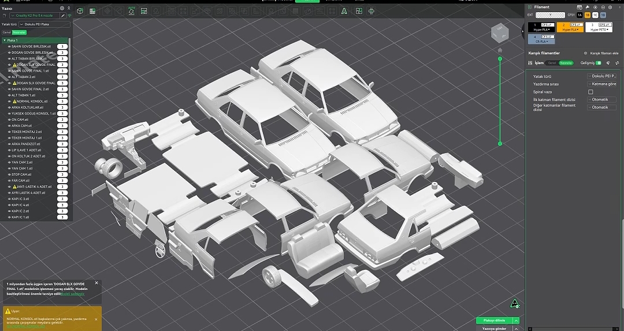The width and height of the screenshot is (624, 331).
Task: Toggle visibility of TEKER MONTAJ 2.stl
Action: 10,132
